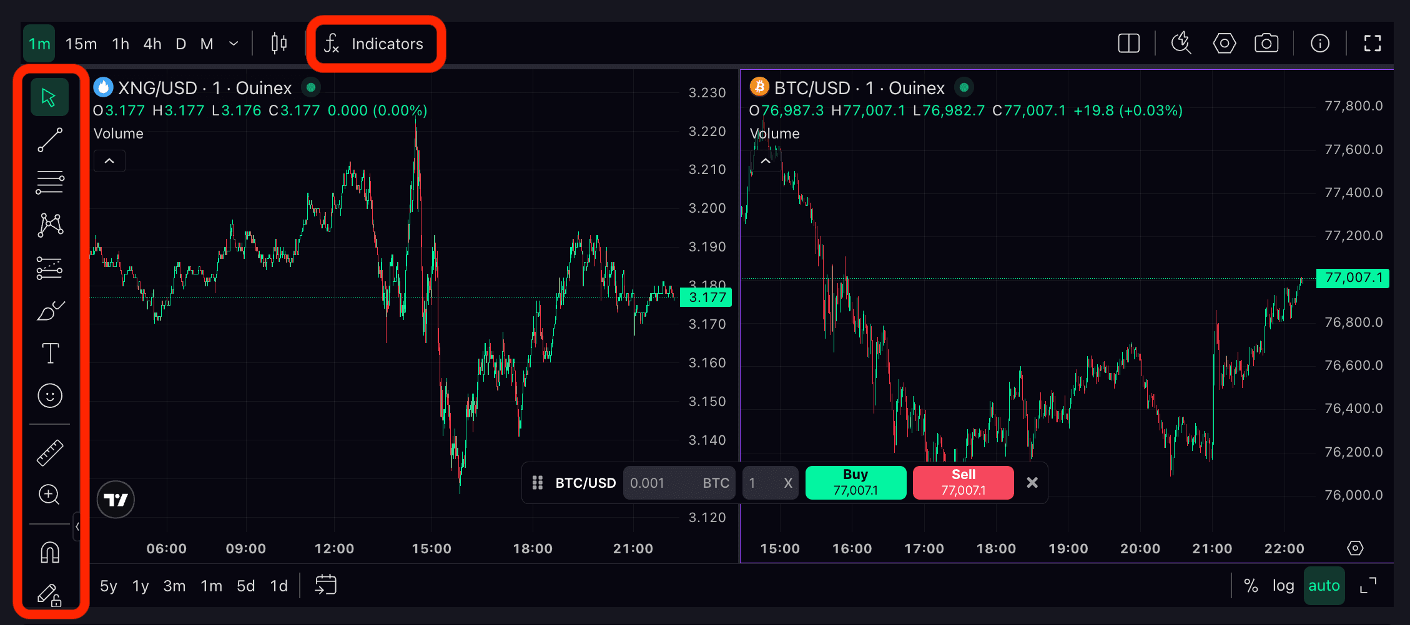1410x625 pixels.
Task: Switch to the 15m time interval
Action: click(81, 44)
